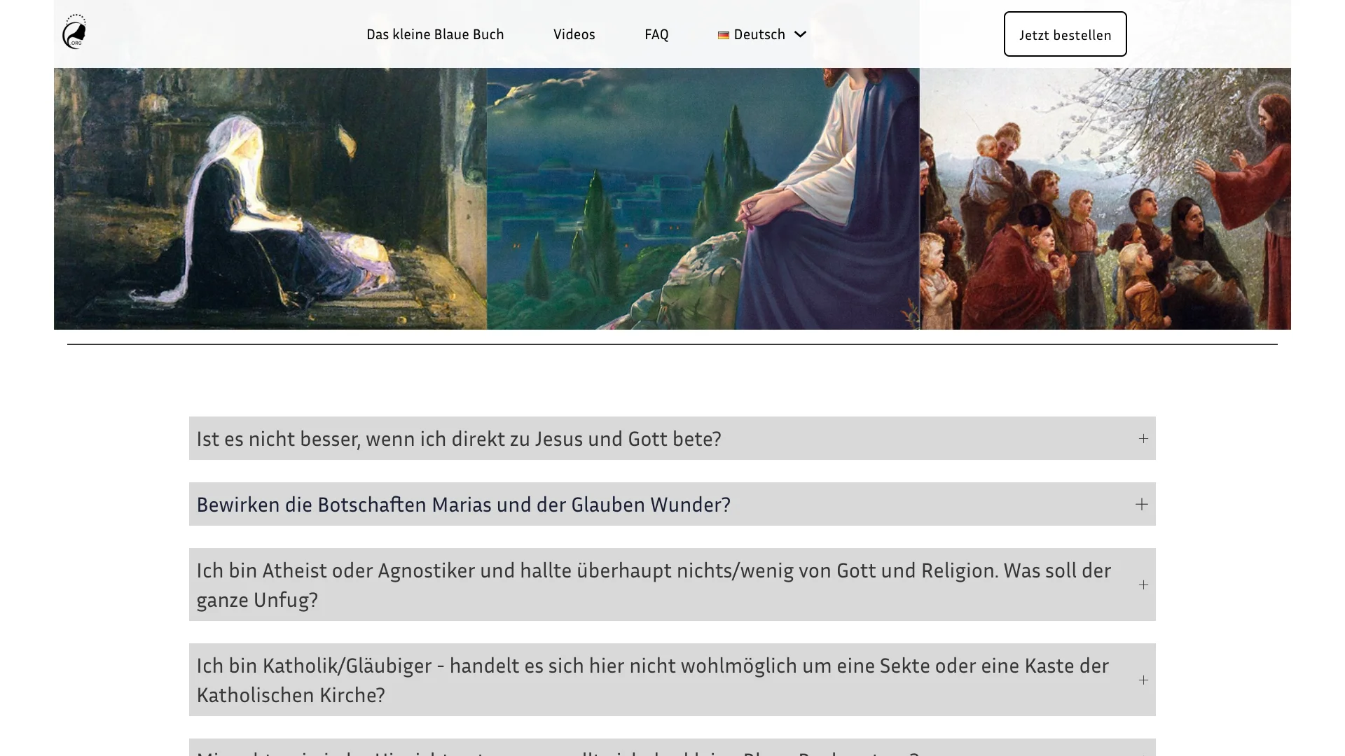Go to the Videos page
1345x756 pixels.
(x=574, y=34)
